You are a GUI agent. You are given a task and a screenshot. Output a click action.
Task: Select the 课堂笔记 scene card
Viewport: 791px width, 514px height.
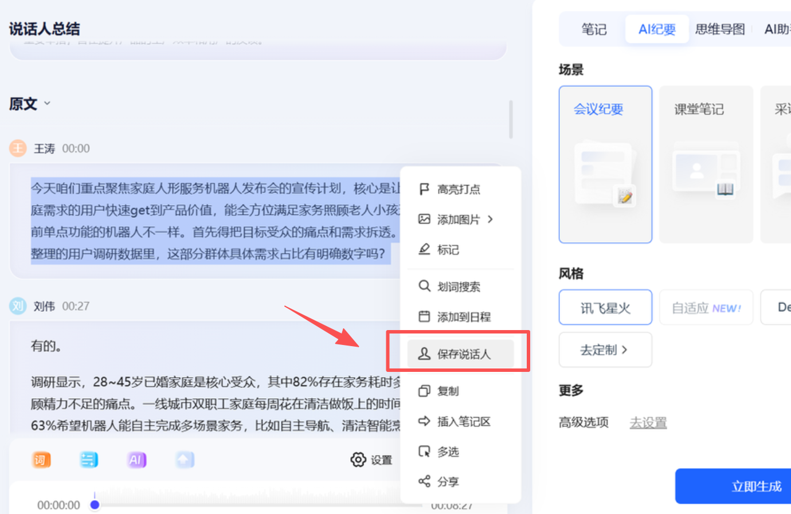click(x=706, y=164)
